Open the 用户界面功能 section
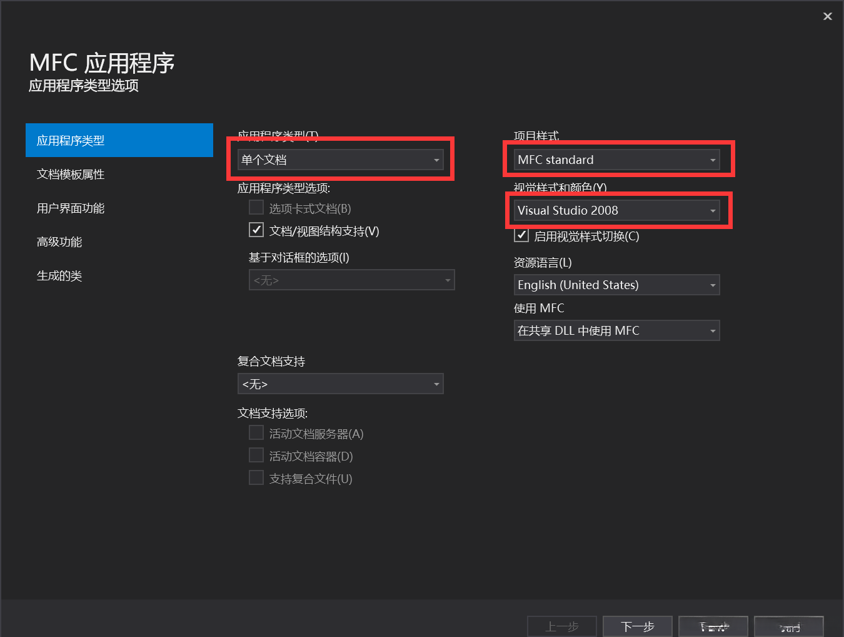This screenshot has width=844, height=637. 71,208
